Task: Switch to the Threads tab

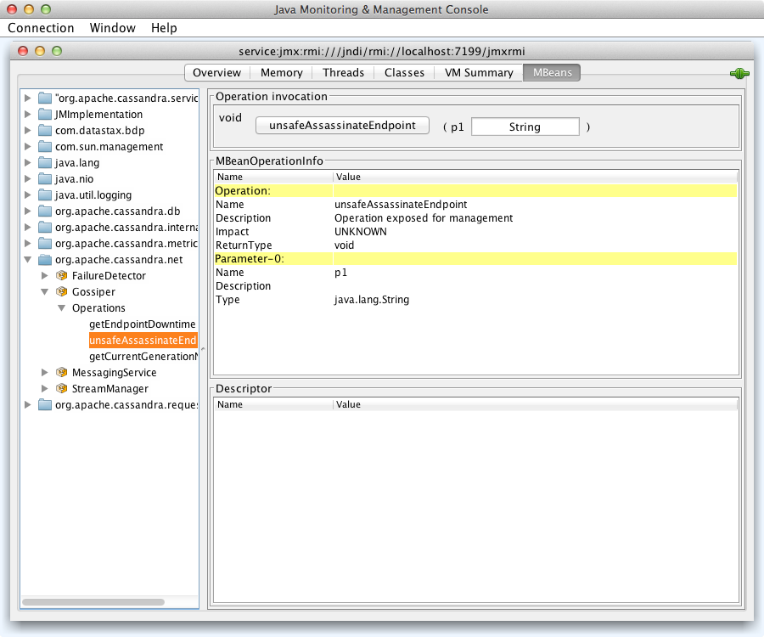Action: coord(343,73)
